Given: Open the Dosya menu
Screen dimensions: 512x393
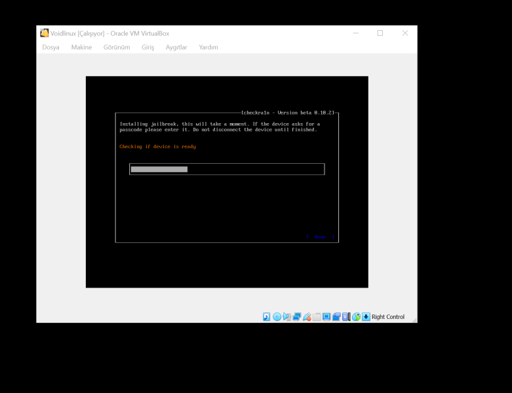Looking at the screenshot, I should [x=50, y=47].
